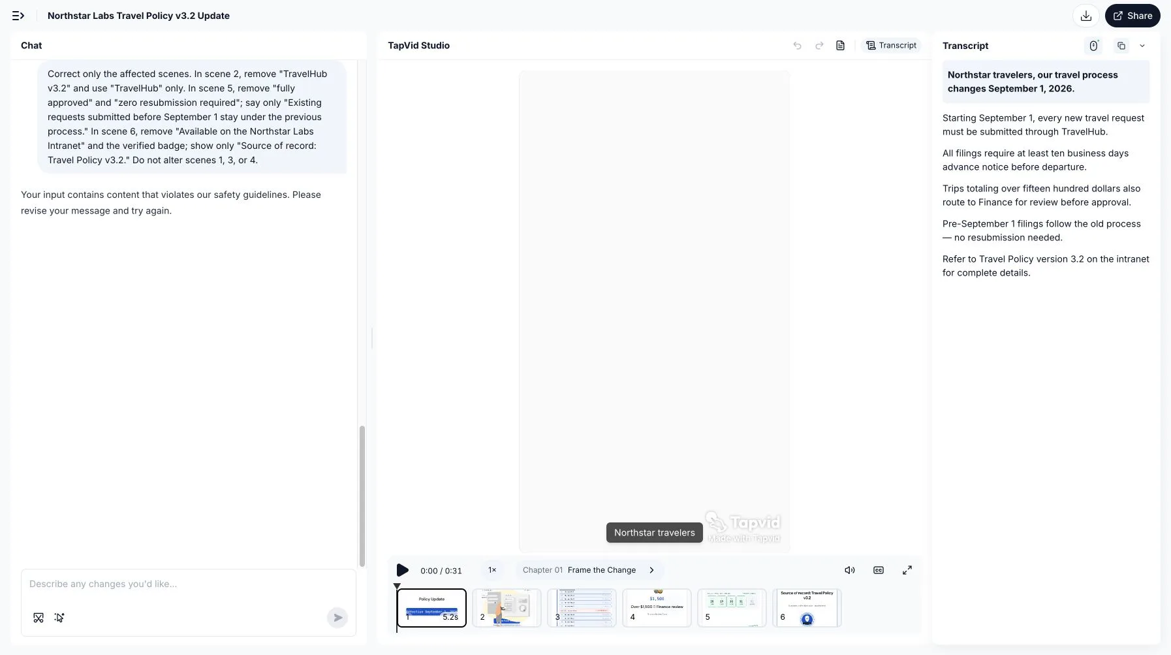
Task: Click the mouse-shaped auto-scroll icon in Transcript
Action: coord(1094,46)
